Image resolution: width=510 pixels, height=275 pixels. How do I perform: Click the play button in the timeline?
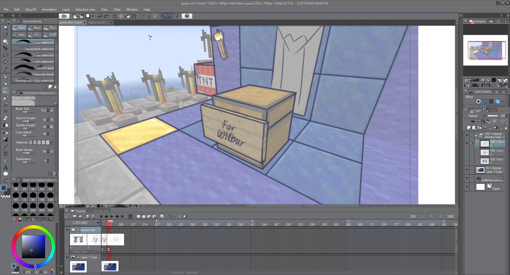click(112, 216)
